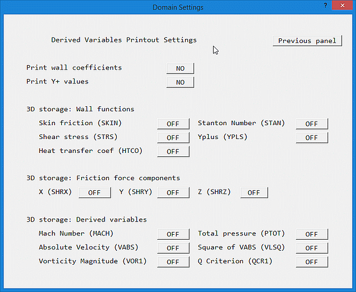Toggle Vorticity Magnitude (VOR1) storage
This screenshot has width=356, height=292.
click(x=173, y=261)
